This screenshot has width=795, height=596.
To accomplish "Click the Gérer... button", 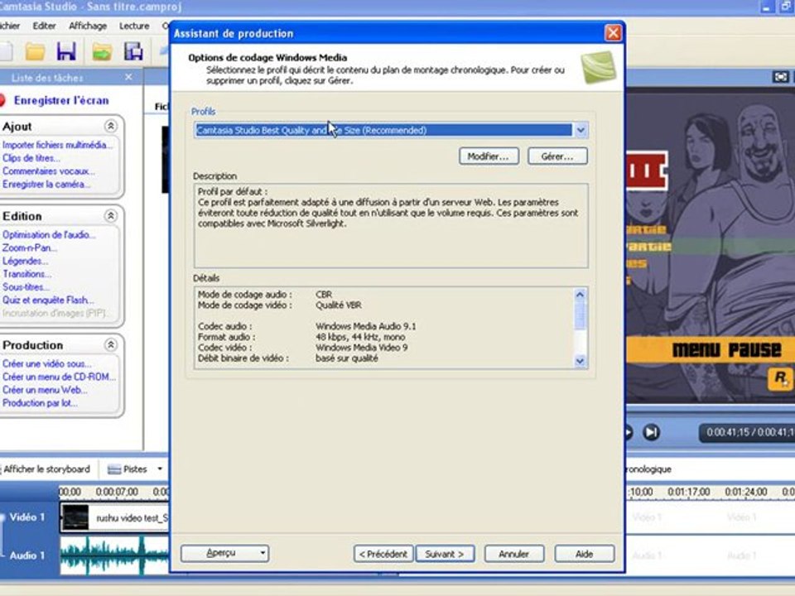I will click(x=557, y=156).
